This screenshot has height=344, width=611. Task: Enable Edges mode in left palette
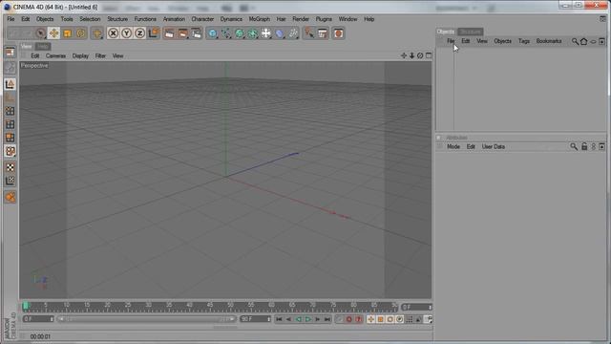tap(11, 124)
